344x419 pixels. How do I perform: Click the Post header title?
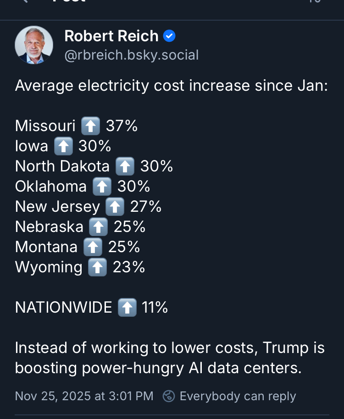coord(69,2)
